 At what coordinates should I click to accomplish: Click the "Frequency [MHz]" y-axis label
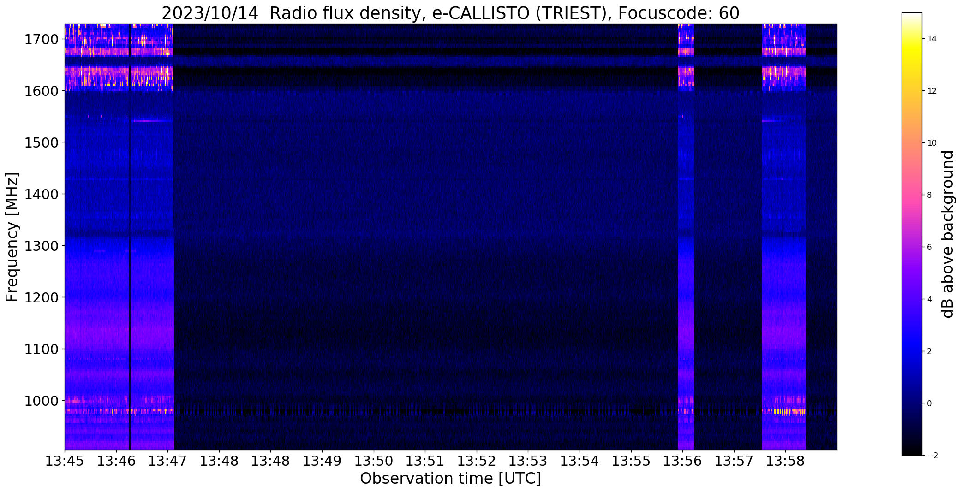[x=12, y=237]
